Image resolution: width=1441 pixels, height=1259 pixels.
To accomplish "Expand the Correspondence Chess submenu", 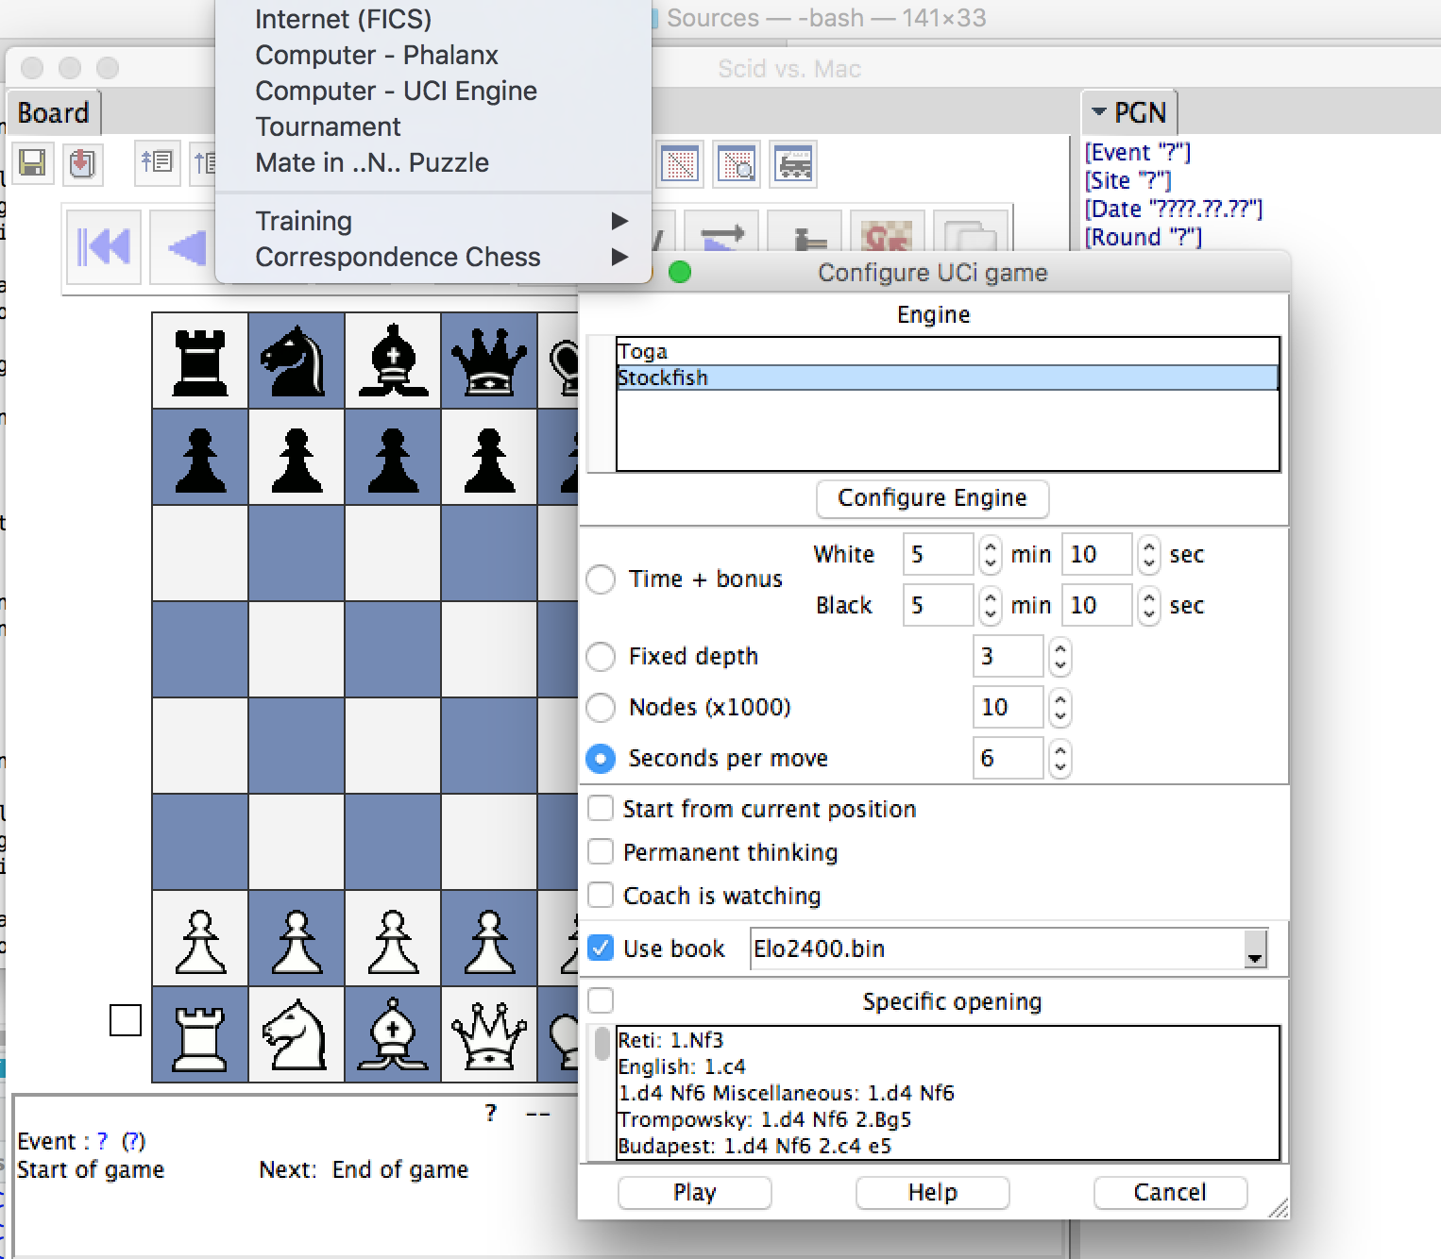I will click(434, 257).
